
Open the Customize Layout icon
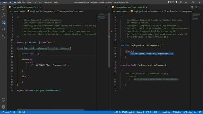pos(180,2)
